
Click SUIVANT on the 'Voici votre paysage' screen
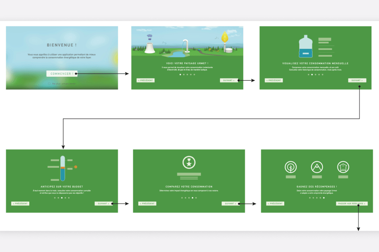(229, 80)
